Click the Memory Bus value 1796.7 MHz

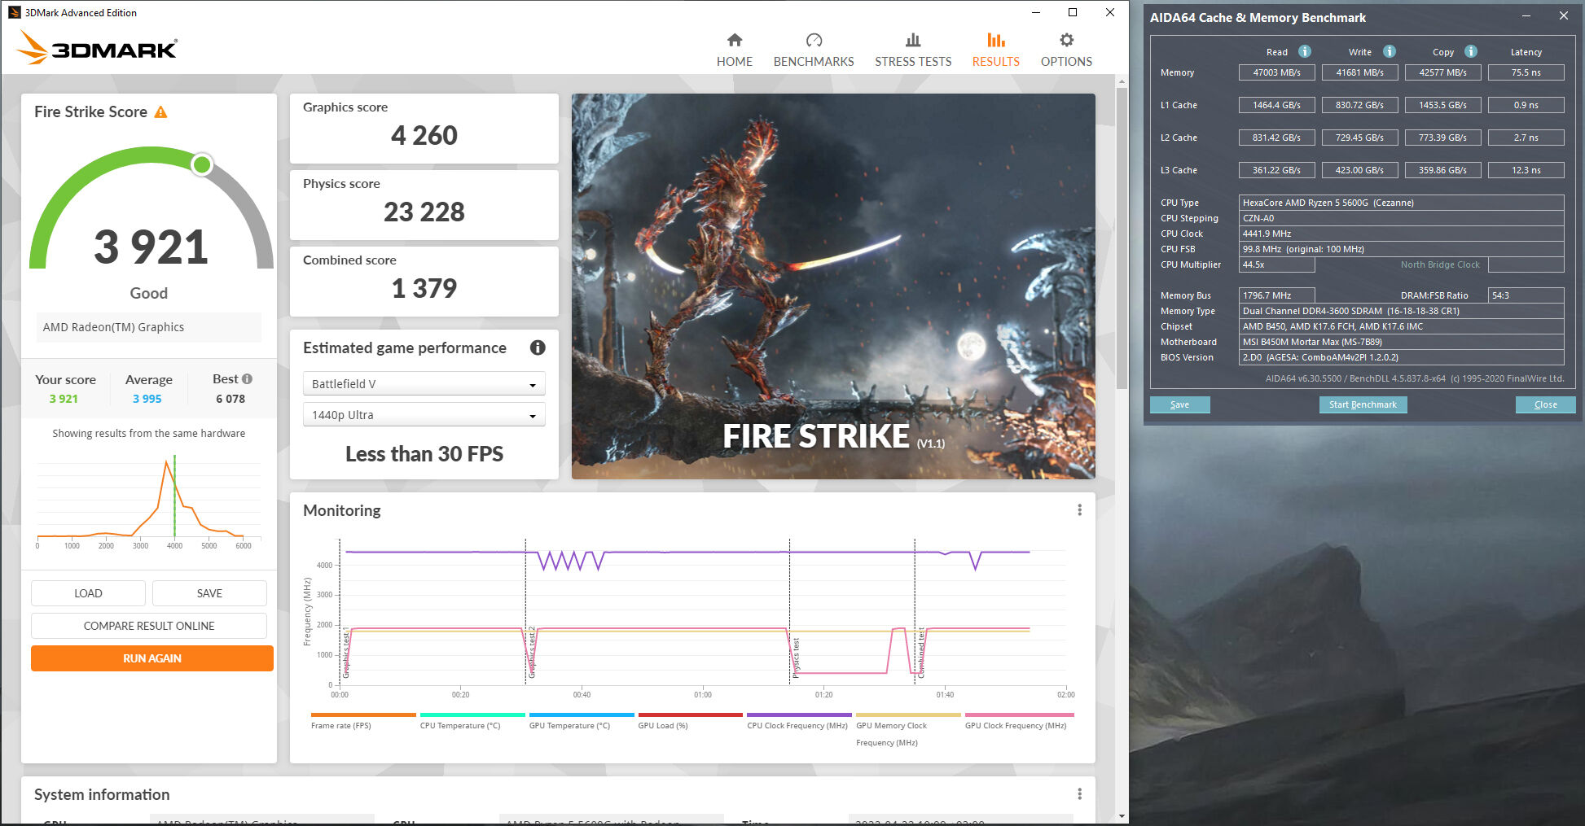coord(1276,295)
